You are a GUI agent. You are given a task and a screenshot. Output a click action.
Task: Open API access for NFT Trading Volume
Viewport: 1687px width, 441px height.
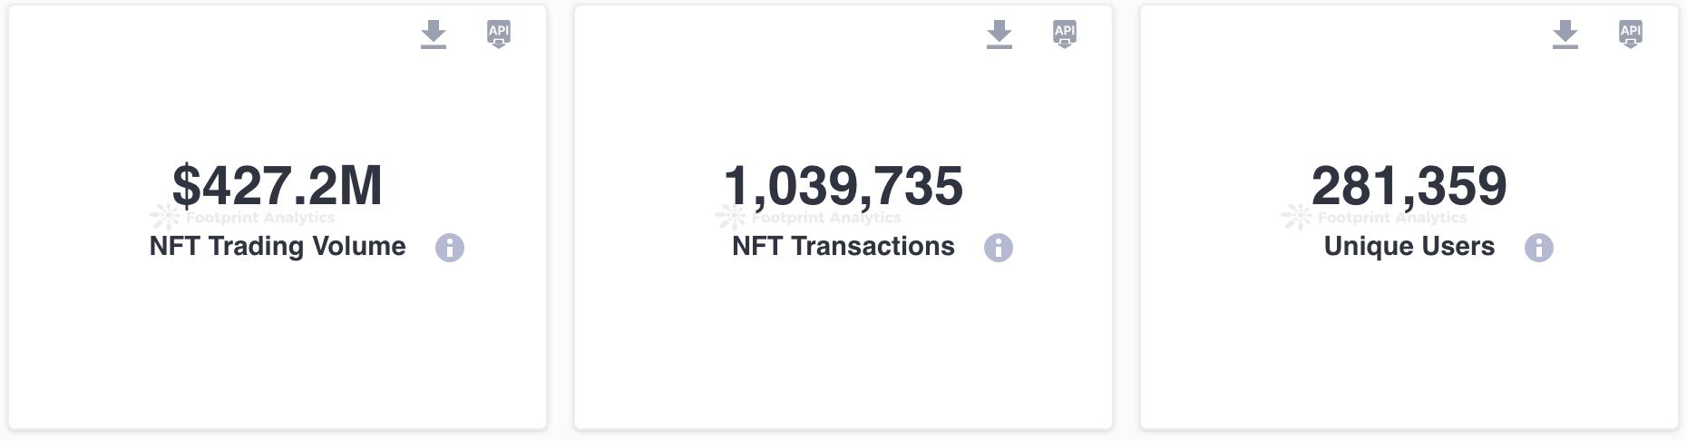click(499, 34)
